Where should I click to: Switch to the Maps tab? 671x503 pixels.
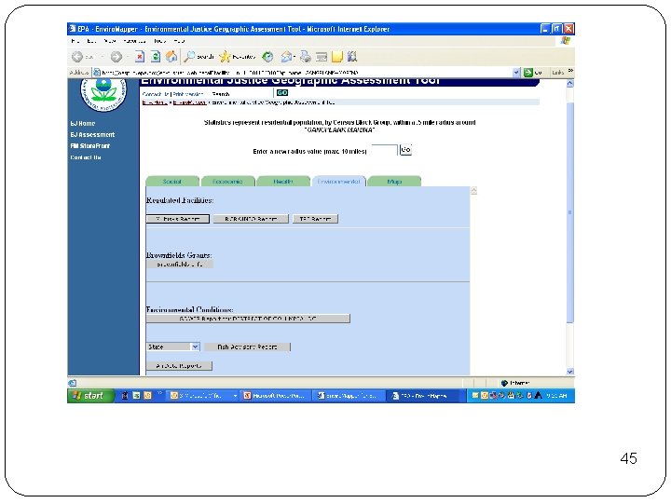pyautogui.click(x=394, y=182)
